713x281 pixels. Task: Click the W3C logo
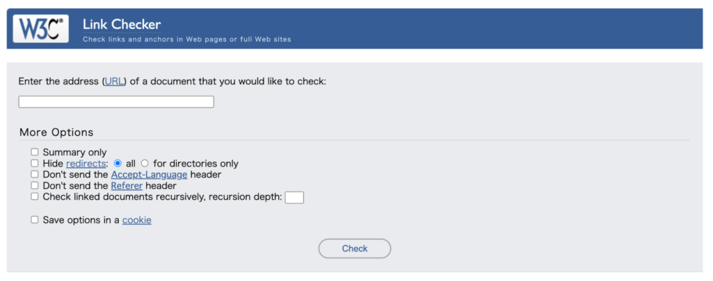coord(41,29)
